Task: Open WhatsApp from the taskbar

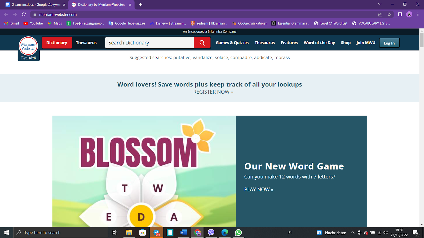Action: click(238, 232)
